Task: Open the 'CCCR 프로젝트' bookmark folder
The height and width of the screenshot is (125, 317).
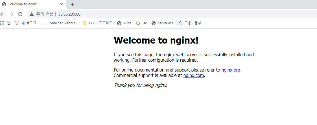Action: (97, 23)
